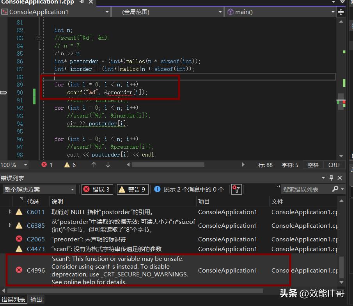Image resolution: width=353 pixels, height=306 pixels.
Task: Open the (全局范围) scope dropdown
Action: 220,12
